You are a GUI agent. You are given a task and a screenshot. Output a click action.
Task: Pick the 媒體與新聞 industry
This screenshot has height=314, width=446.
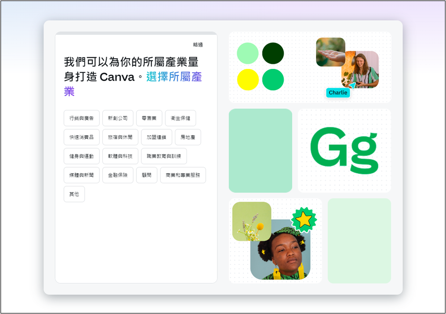click(x=81, y=175)
